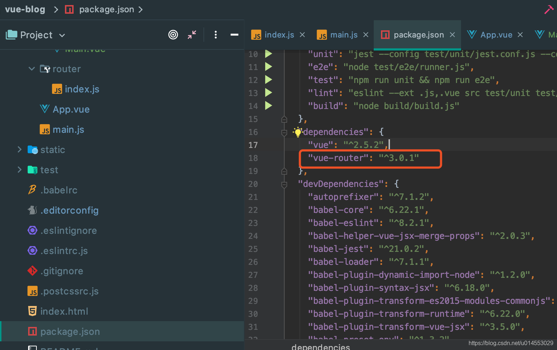This screenshot has height=350, width=557.
Task: Click the "vue" version "^2.5.2" text
Action: tap(363, 145)
